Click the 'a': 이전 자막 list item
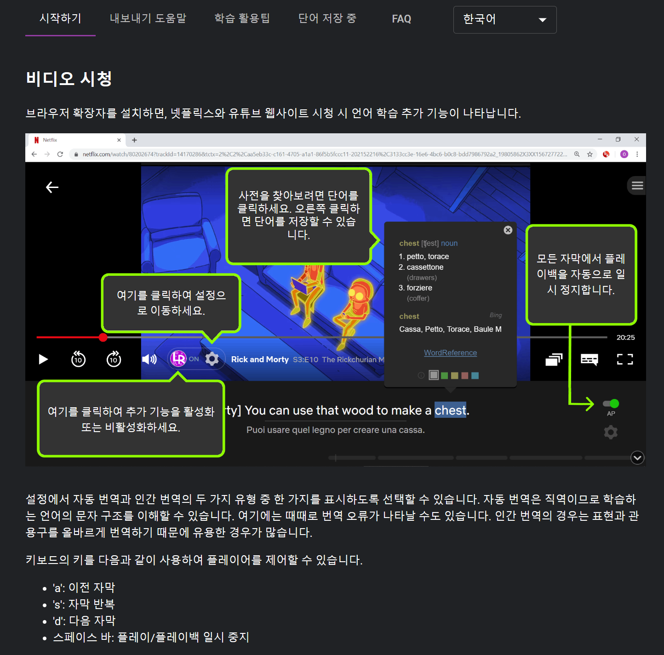 pos(84,587)
